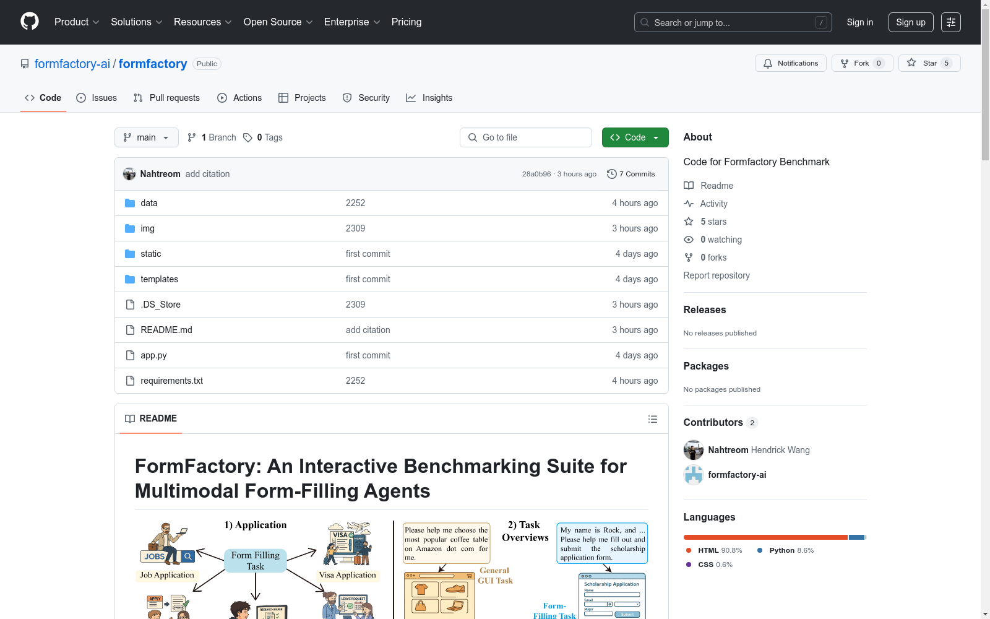Open the README outline list icon
The height and width of the screenshot is (619, 990).
652,419
